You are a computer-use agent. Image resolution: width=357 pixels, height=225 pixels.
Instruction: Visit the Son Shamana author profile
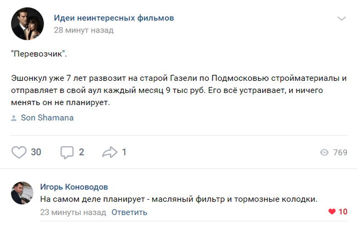[x=47, y=118]
